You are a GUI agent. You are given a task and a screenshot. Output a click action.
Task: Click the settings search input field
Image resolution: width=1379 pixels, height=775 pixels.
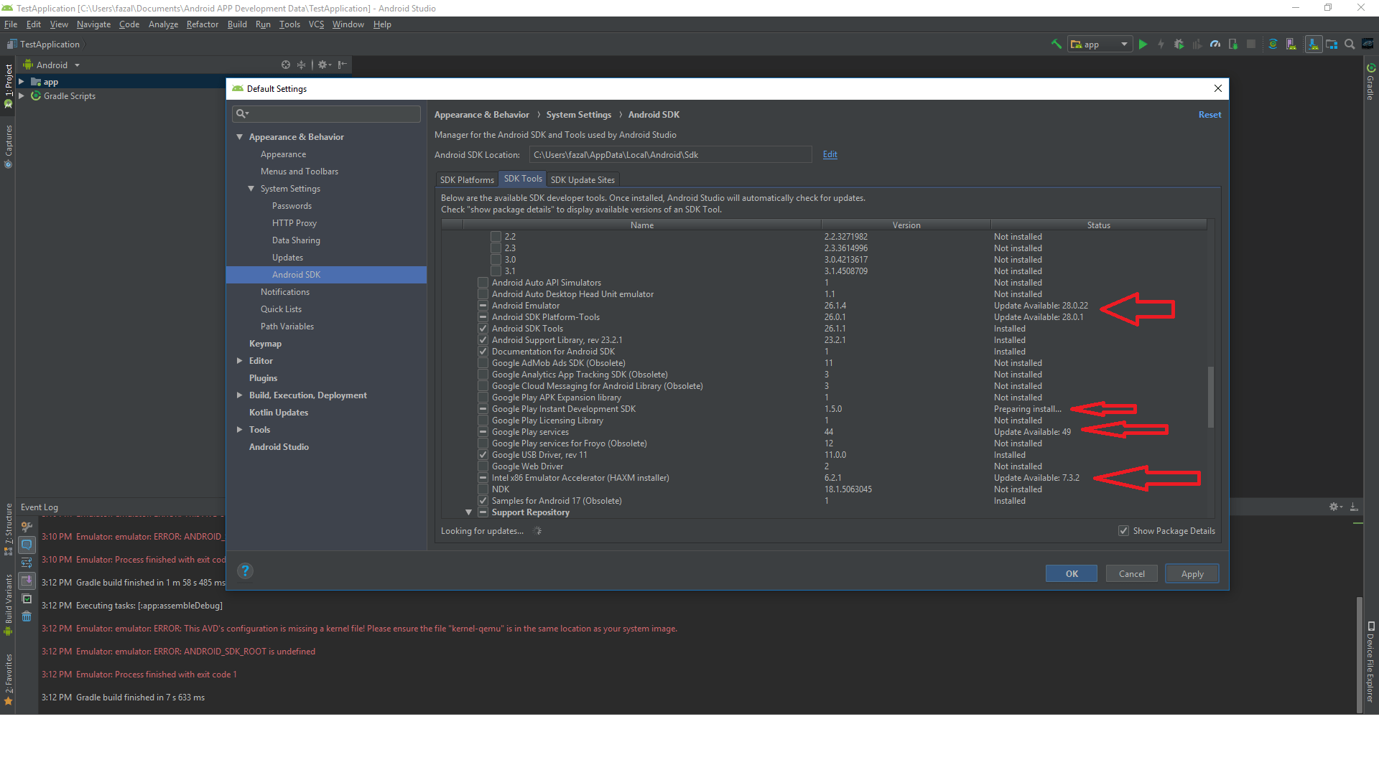[x=330, y=114]
